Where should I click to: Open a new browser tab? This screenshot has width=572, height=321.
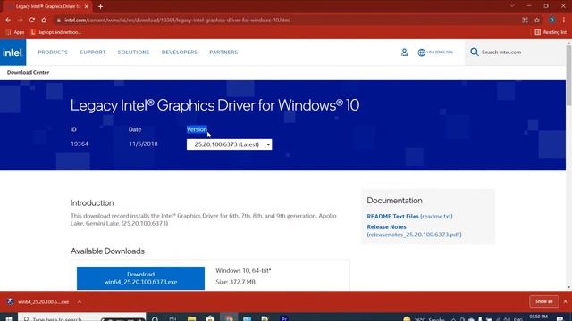pos(100,6)
